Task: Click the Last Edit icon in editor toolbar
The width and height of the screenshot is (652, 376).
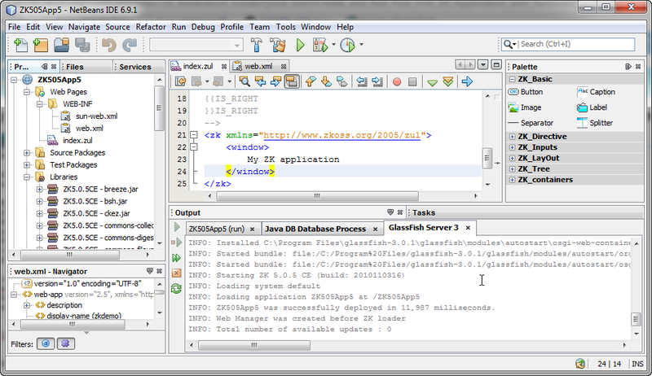Action: (180, 81)
